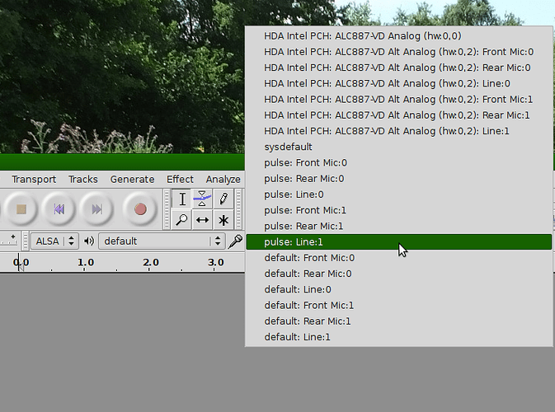Open the Analyze menu
Viewport: 555px width, 412px height.
(x=223, y=180)
